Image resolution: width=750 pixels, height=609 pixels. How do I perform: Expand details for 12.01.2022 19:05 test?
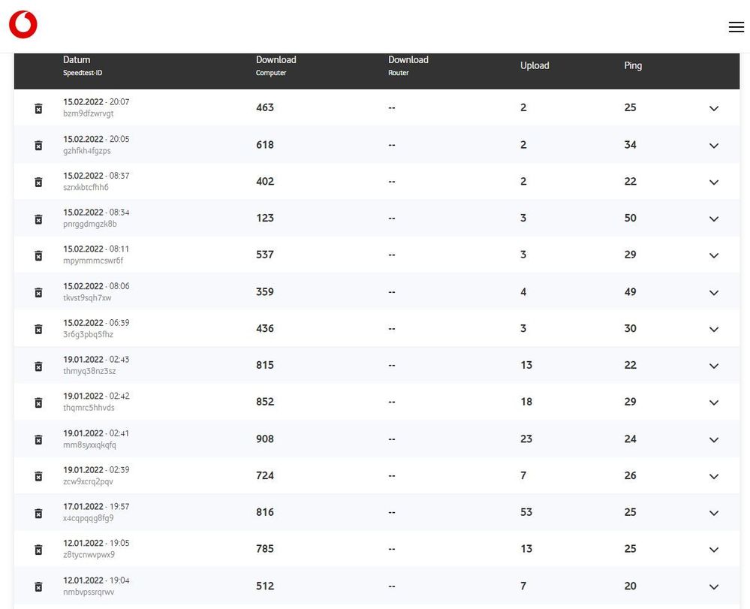pos(714,550)
